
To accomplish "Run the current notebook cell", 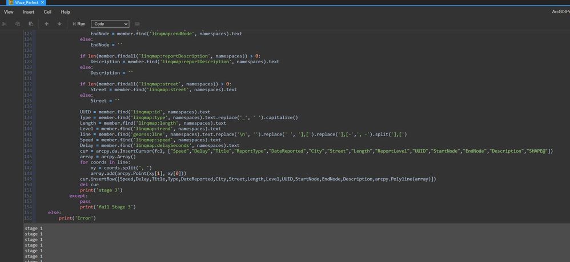I will (x=79, y=24).
